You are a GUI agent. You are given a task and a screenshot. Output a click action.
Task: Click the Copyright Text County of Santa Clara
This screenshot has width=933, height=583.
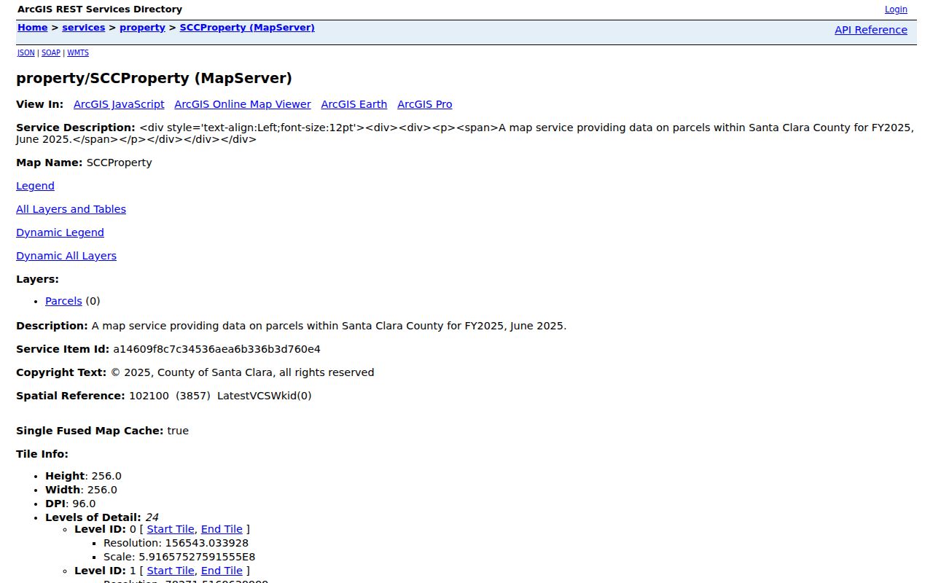[242, 372]
